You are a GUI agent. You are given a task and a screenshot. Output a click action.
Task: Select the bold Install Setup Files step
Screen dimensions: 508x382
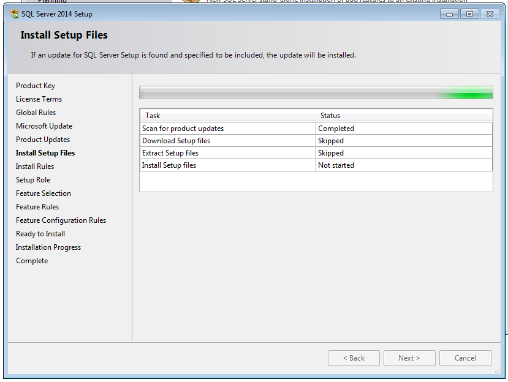pos(45,153)
